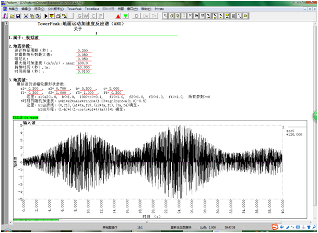Open the first menu 档案(F)
This screenshot has height=233, width=318.
pyautogui.click(x=14, y=9)
